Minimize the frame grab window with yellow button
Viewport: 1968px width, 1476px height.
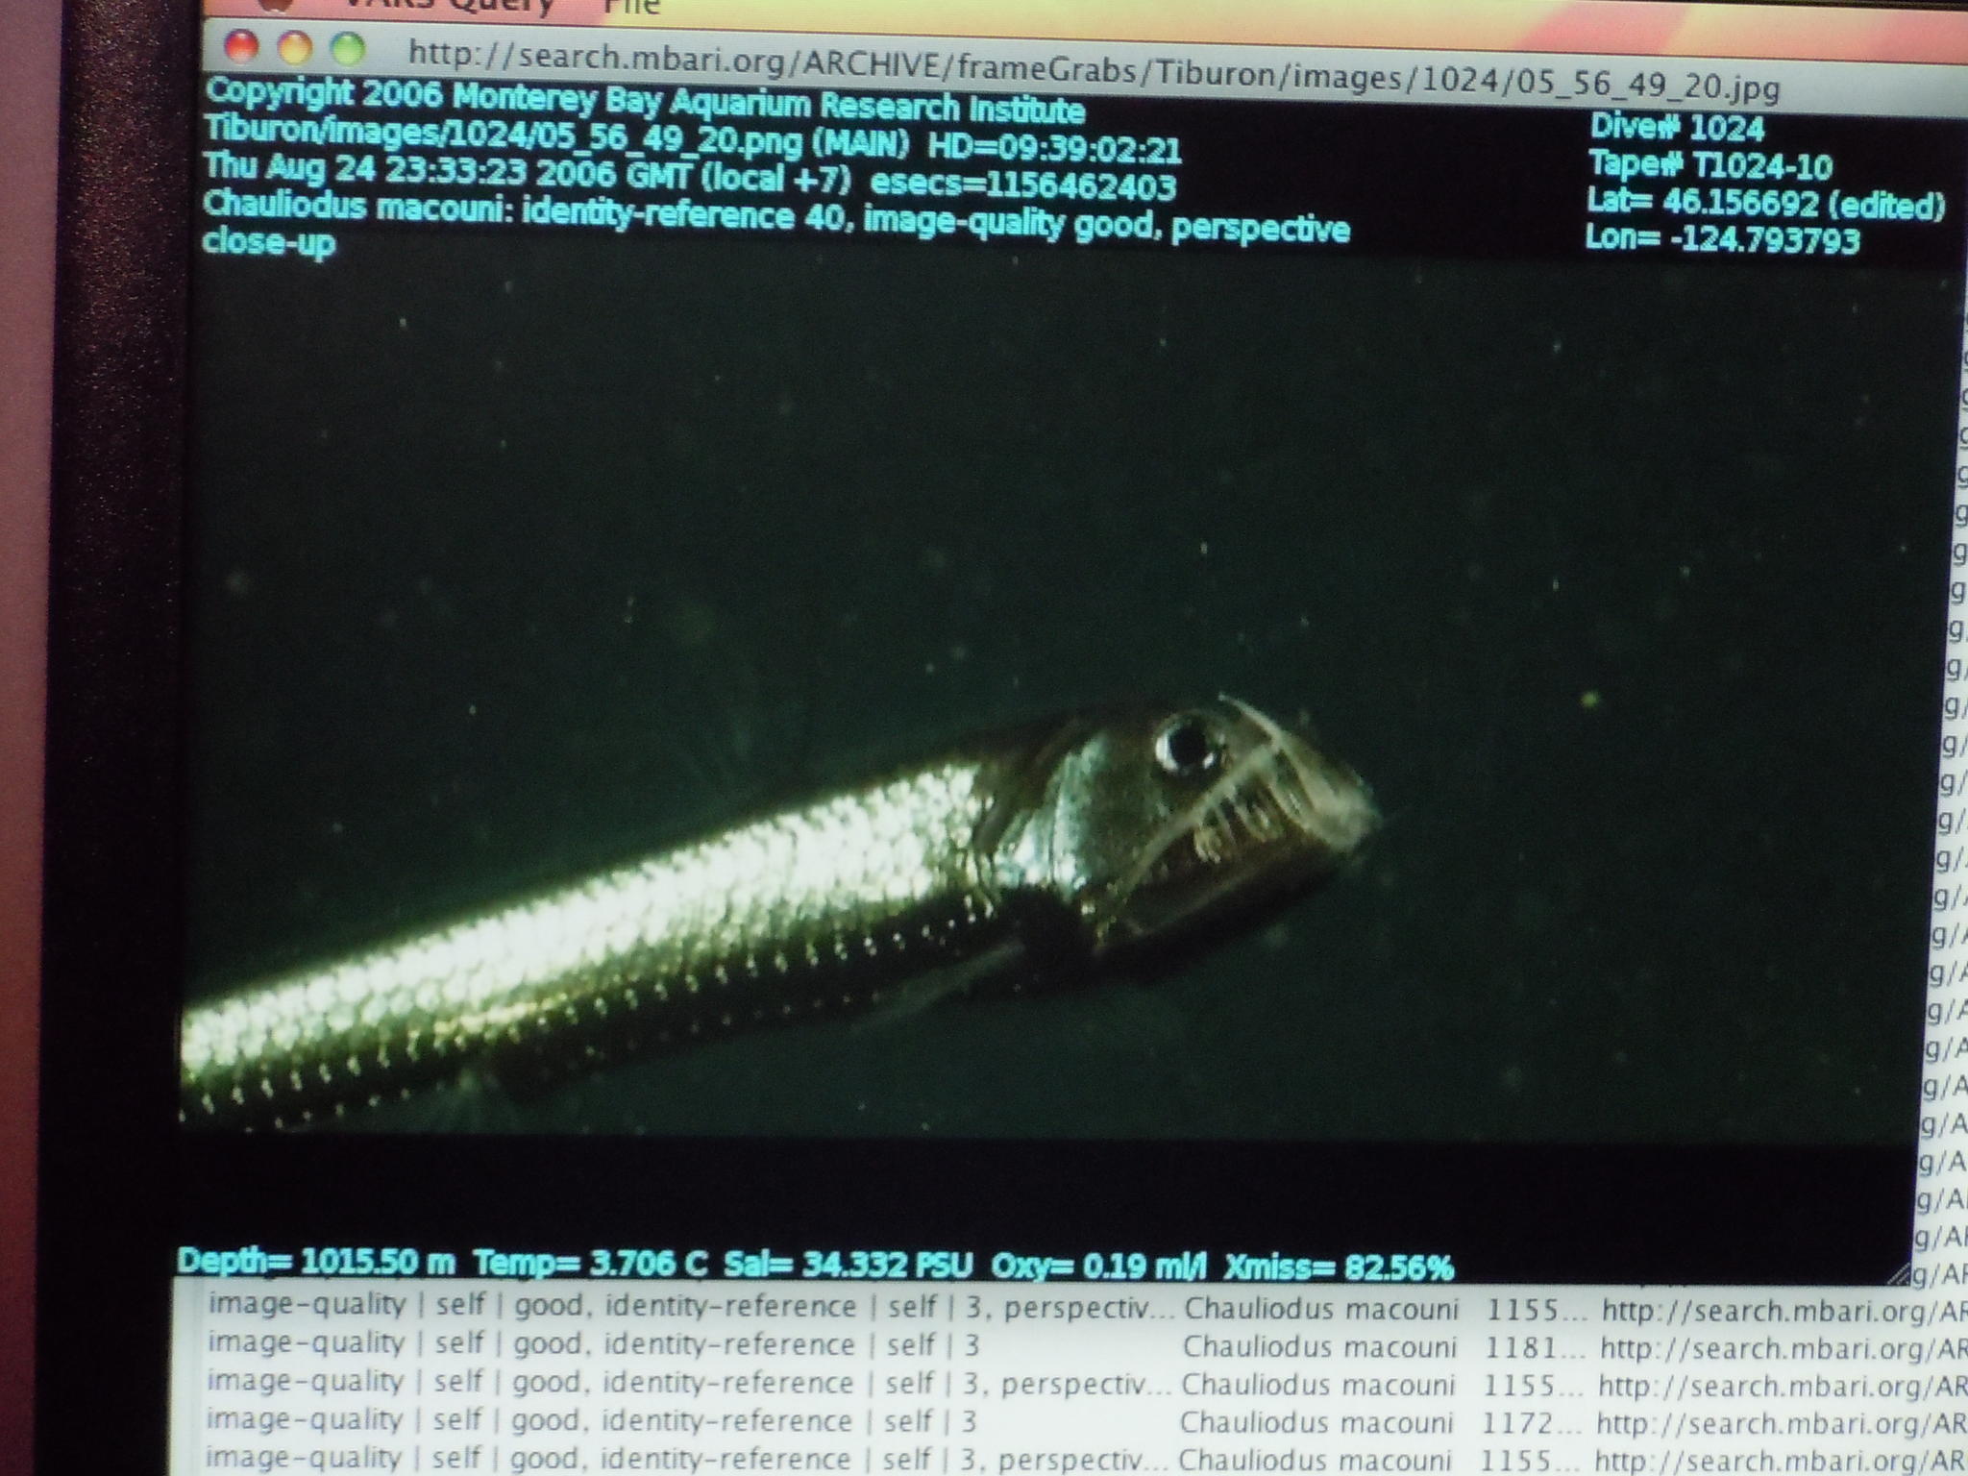click(295, 46)
